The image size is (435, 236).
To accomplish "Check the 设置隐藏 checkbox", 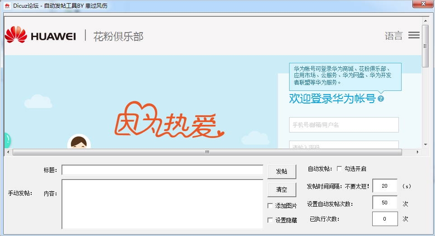I will (270, 220).
